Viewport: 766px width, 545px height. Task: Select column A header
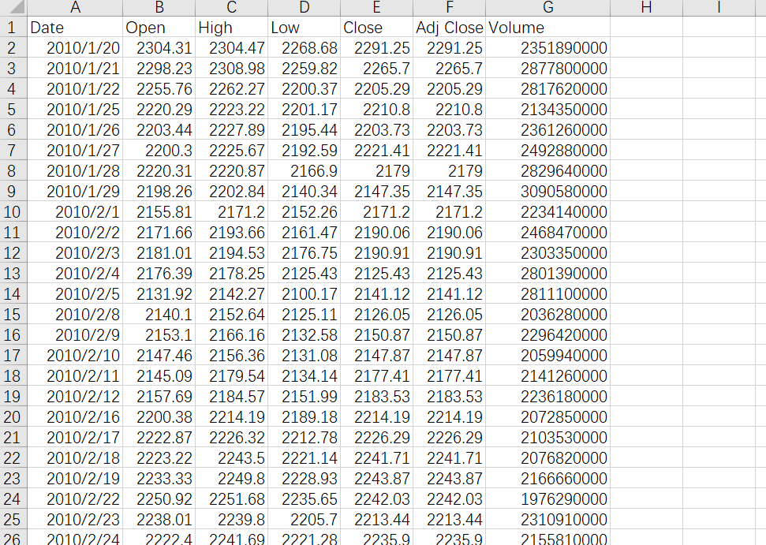point(75,7)
